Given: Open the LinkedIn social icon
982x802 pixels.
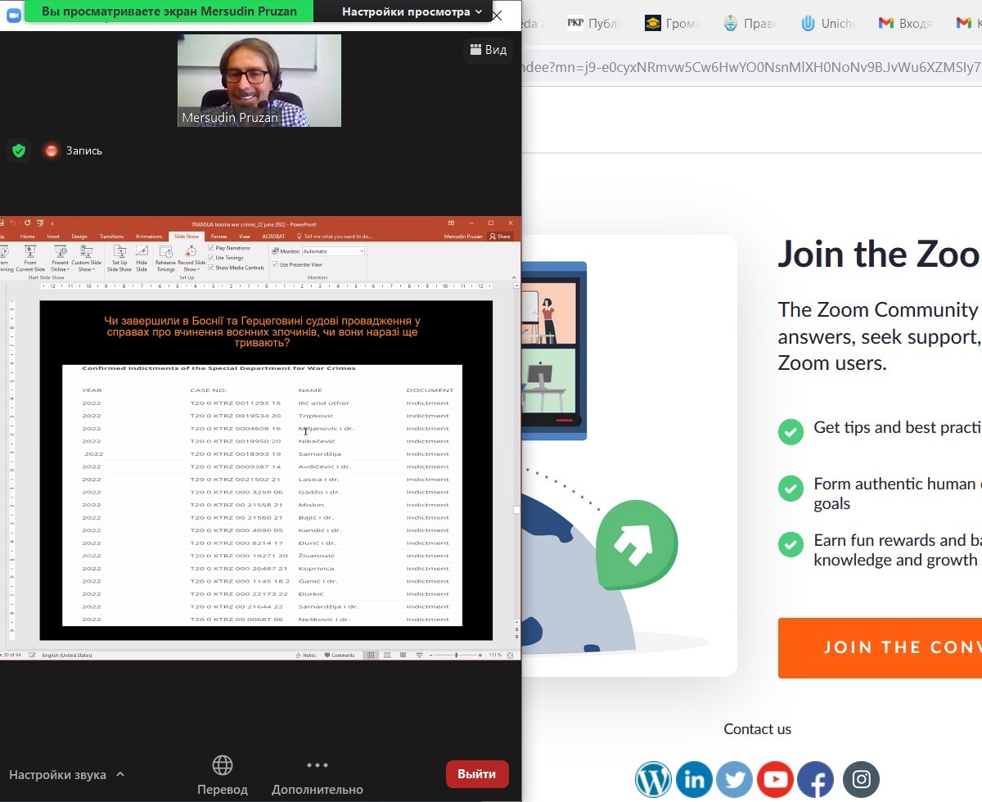Looking at the screenshot, I should pos(694,780).
